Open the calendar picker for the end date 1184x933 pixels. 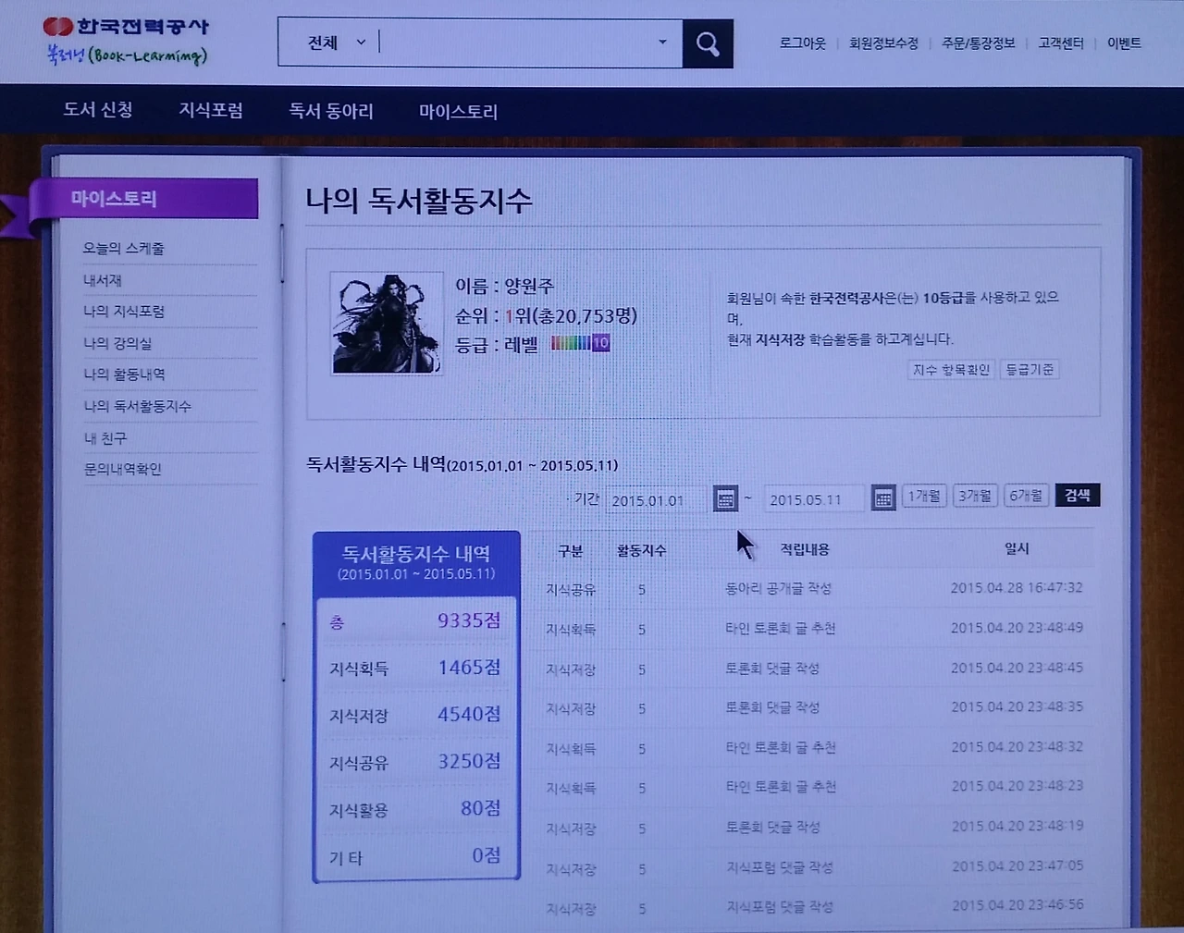click(883, 498)
